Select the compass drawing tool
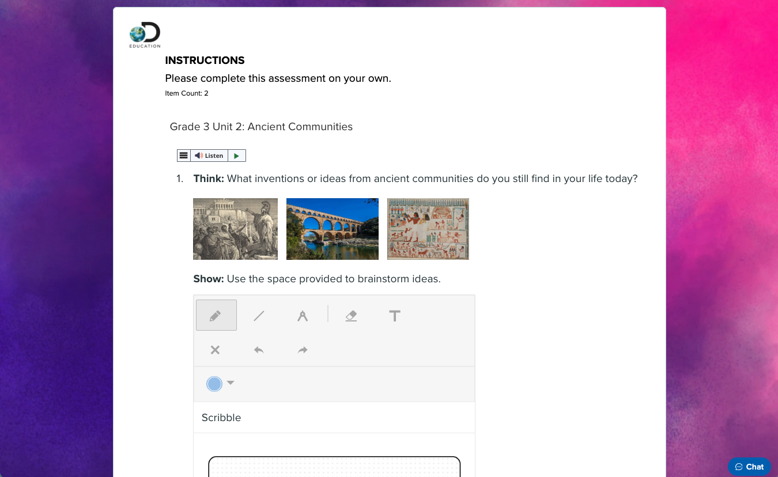Screen dimensions: 778x477 click(x=303, y=315)
